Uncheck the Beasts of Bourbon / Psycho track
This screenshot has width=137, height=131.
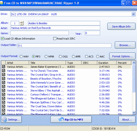[x=4, y=79]
